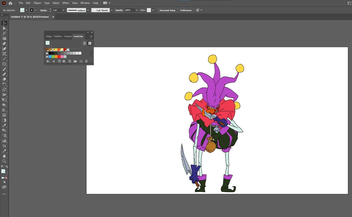Click the Opacity 100% field
The image size is (352, 217).
tap(129, 10)
